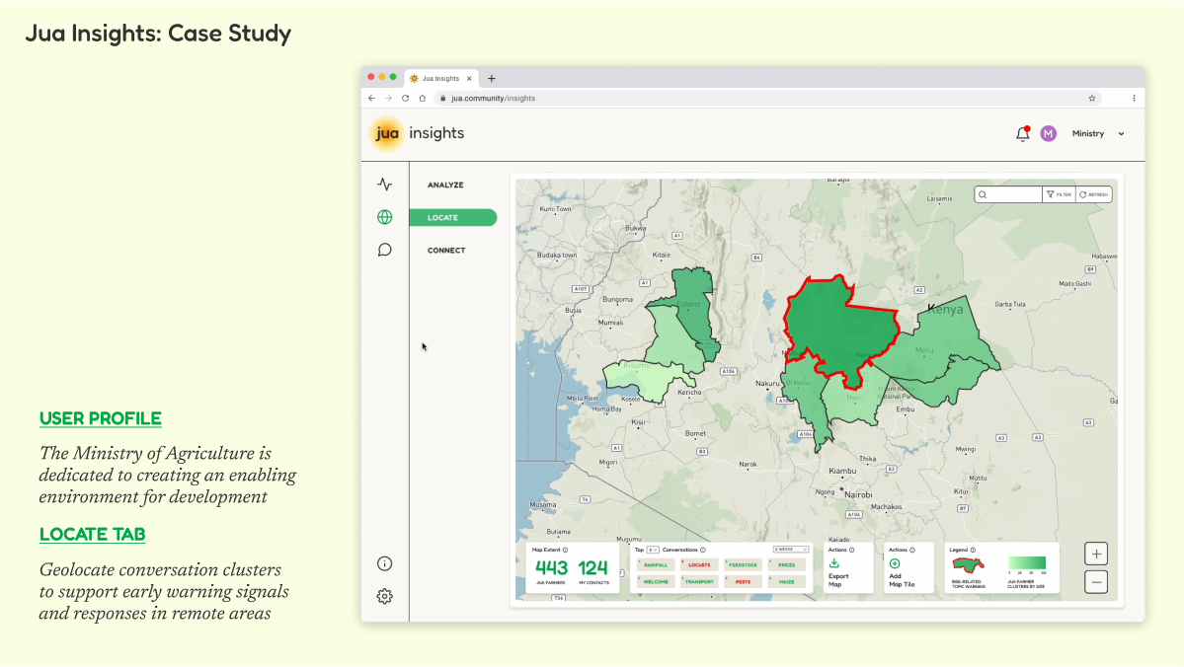Click the search magnifier icon on the map

[x=983, y=194]
